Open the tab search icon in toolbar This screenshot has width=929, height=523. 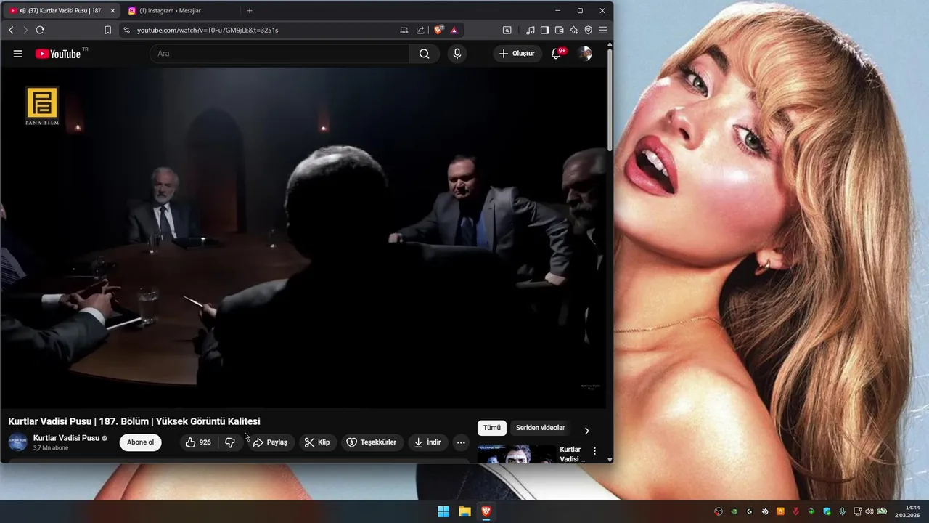[507, 30]
